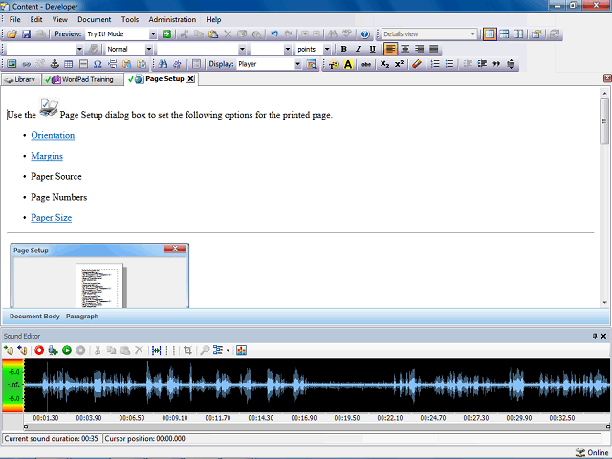
Task: Open the Preview mode dropdown
Action: click(x=153, y=34)
